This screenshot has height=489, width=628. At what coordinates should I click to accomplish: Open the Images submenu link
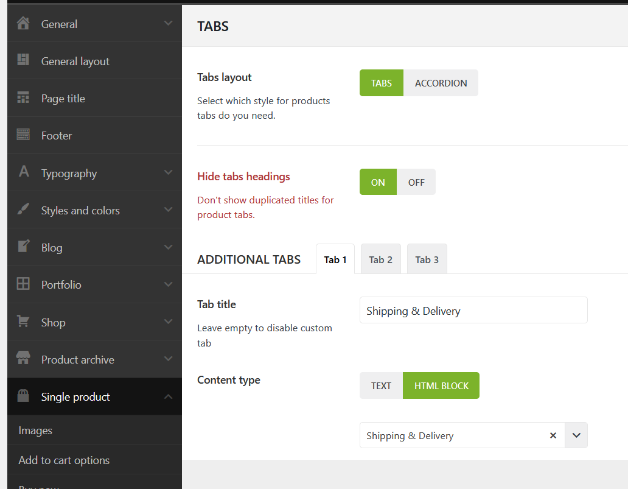[x=35, y=431]
